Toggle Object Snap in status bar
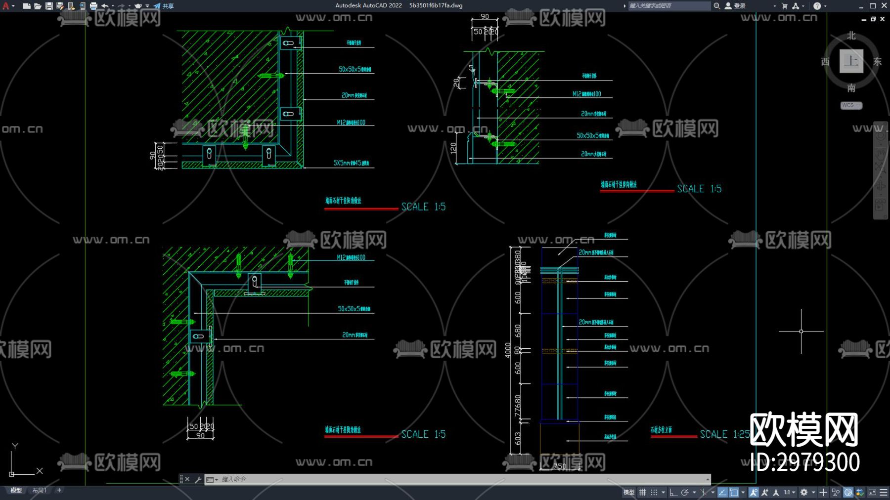 click(734, 492)
